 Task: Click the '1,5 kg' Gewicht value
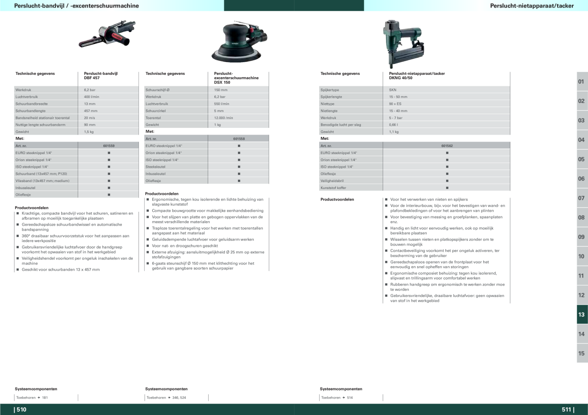pyautogui.click(x=89, y=132)
